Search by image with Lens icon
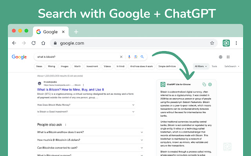 click(136, 57)
